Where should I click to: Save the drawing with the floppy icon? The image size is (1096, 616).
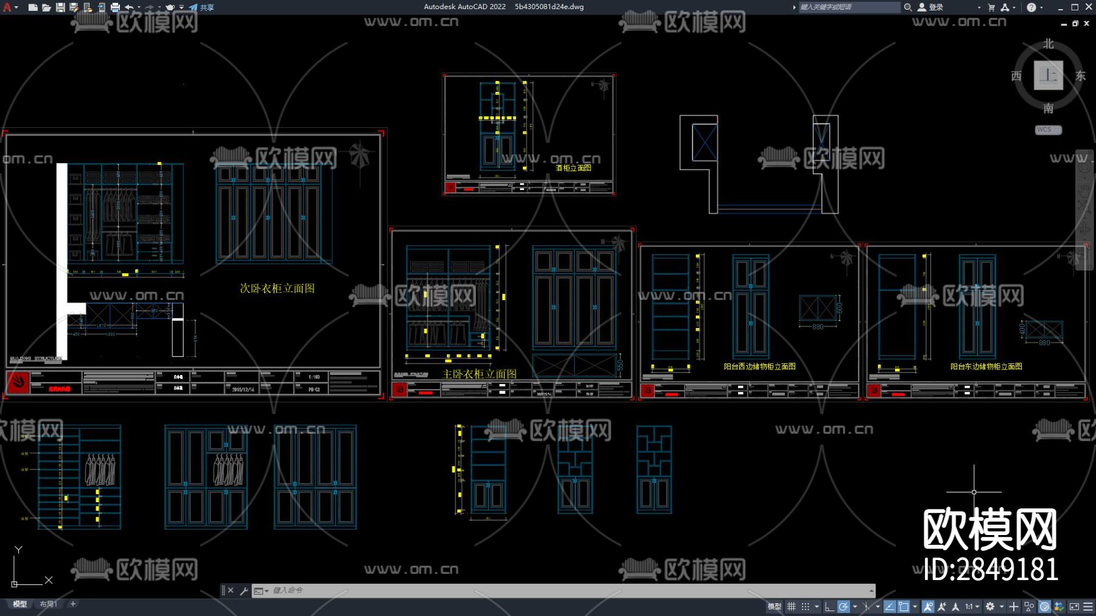(x=60, y=7)
